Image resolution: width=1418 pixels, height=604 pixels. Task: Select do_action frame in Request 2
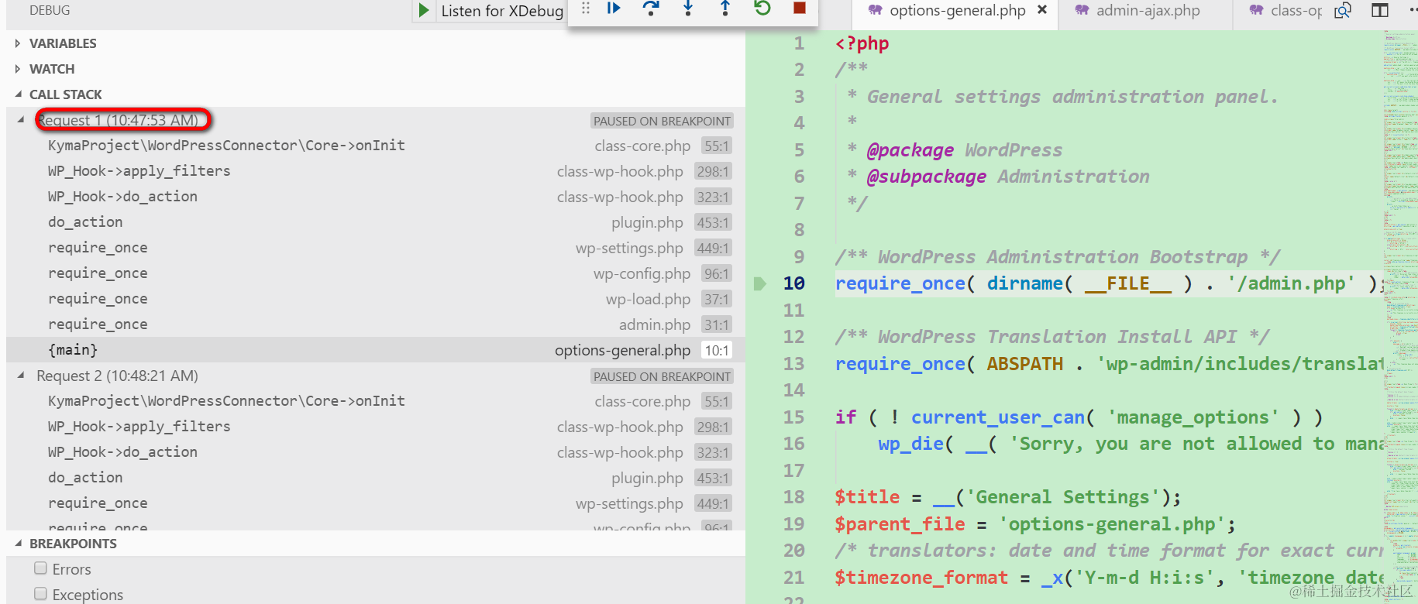pos(375,478)
